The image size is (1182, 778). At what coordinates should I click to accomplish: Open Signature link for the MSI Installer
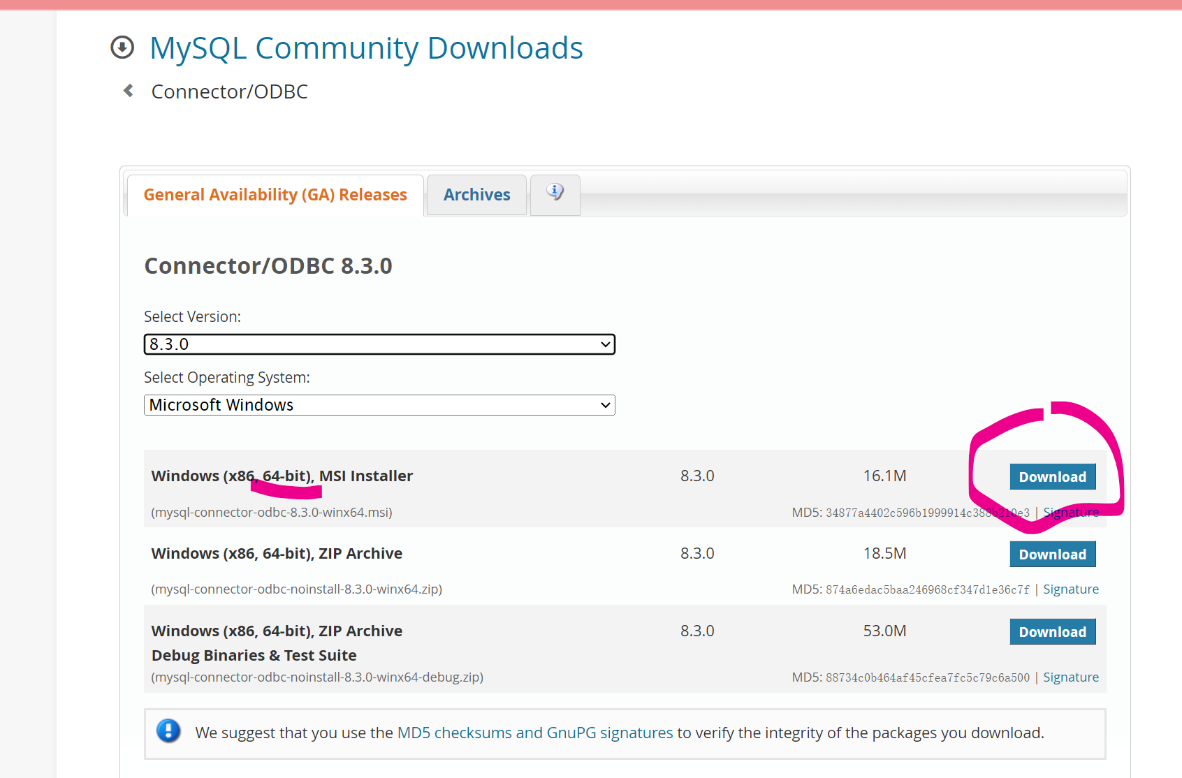pyautogui.click(x=1071, y=513)
